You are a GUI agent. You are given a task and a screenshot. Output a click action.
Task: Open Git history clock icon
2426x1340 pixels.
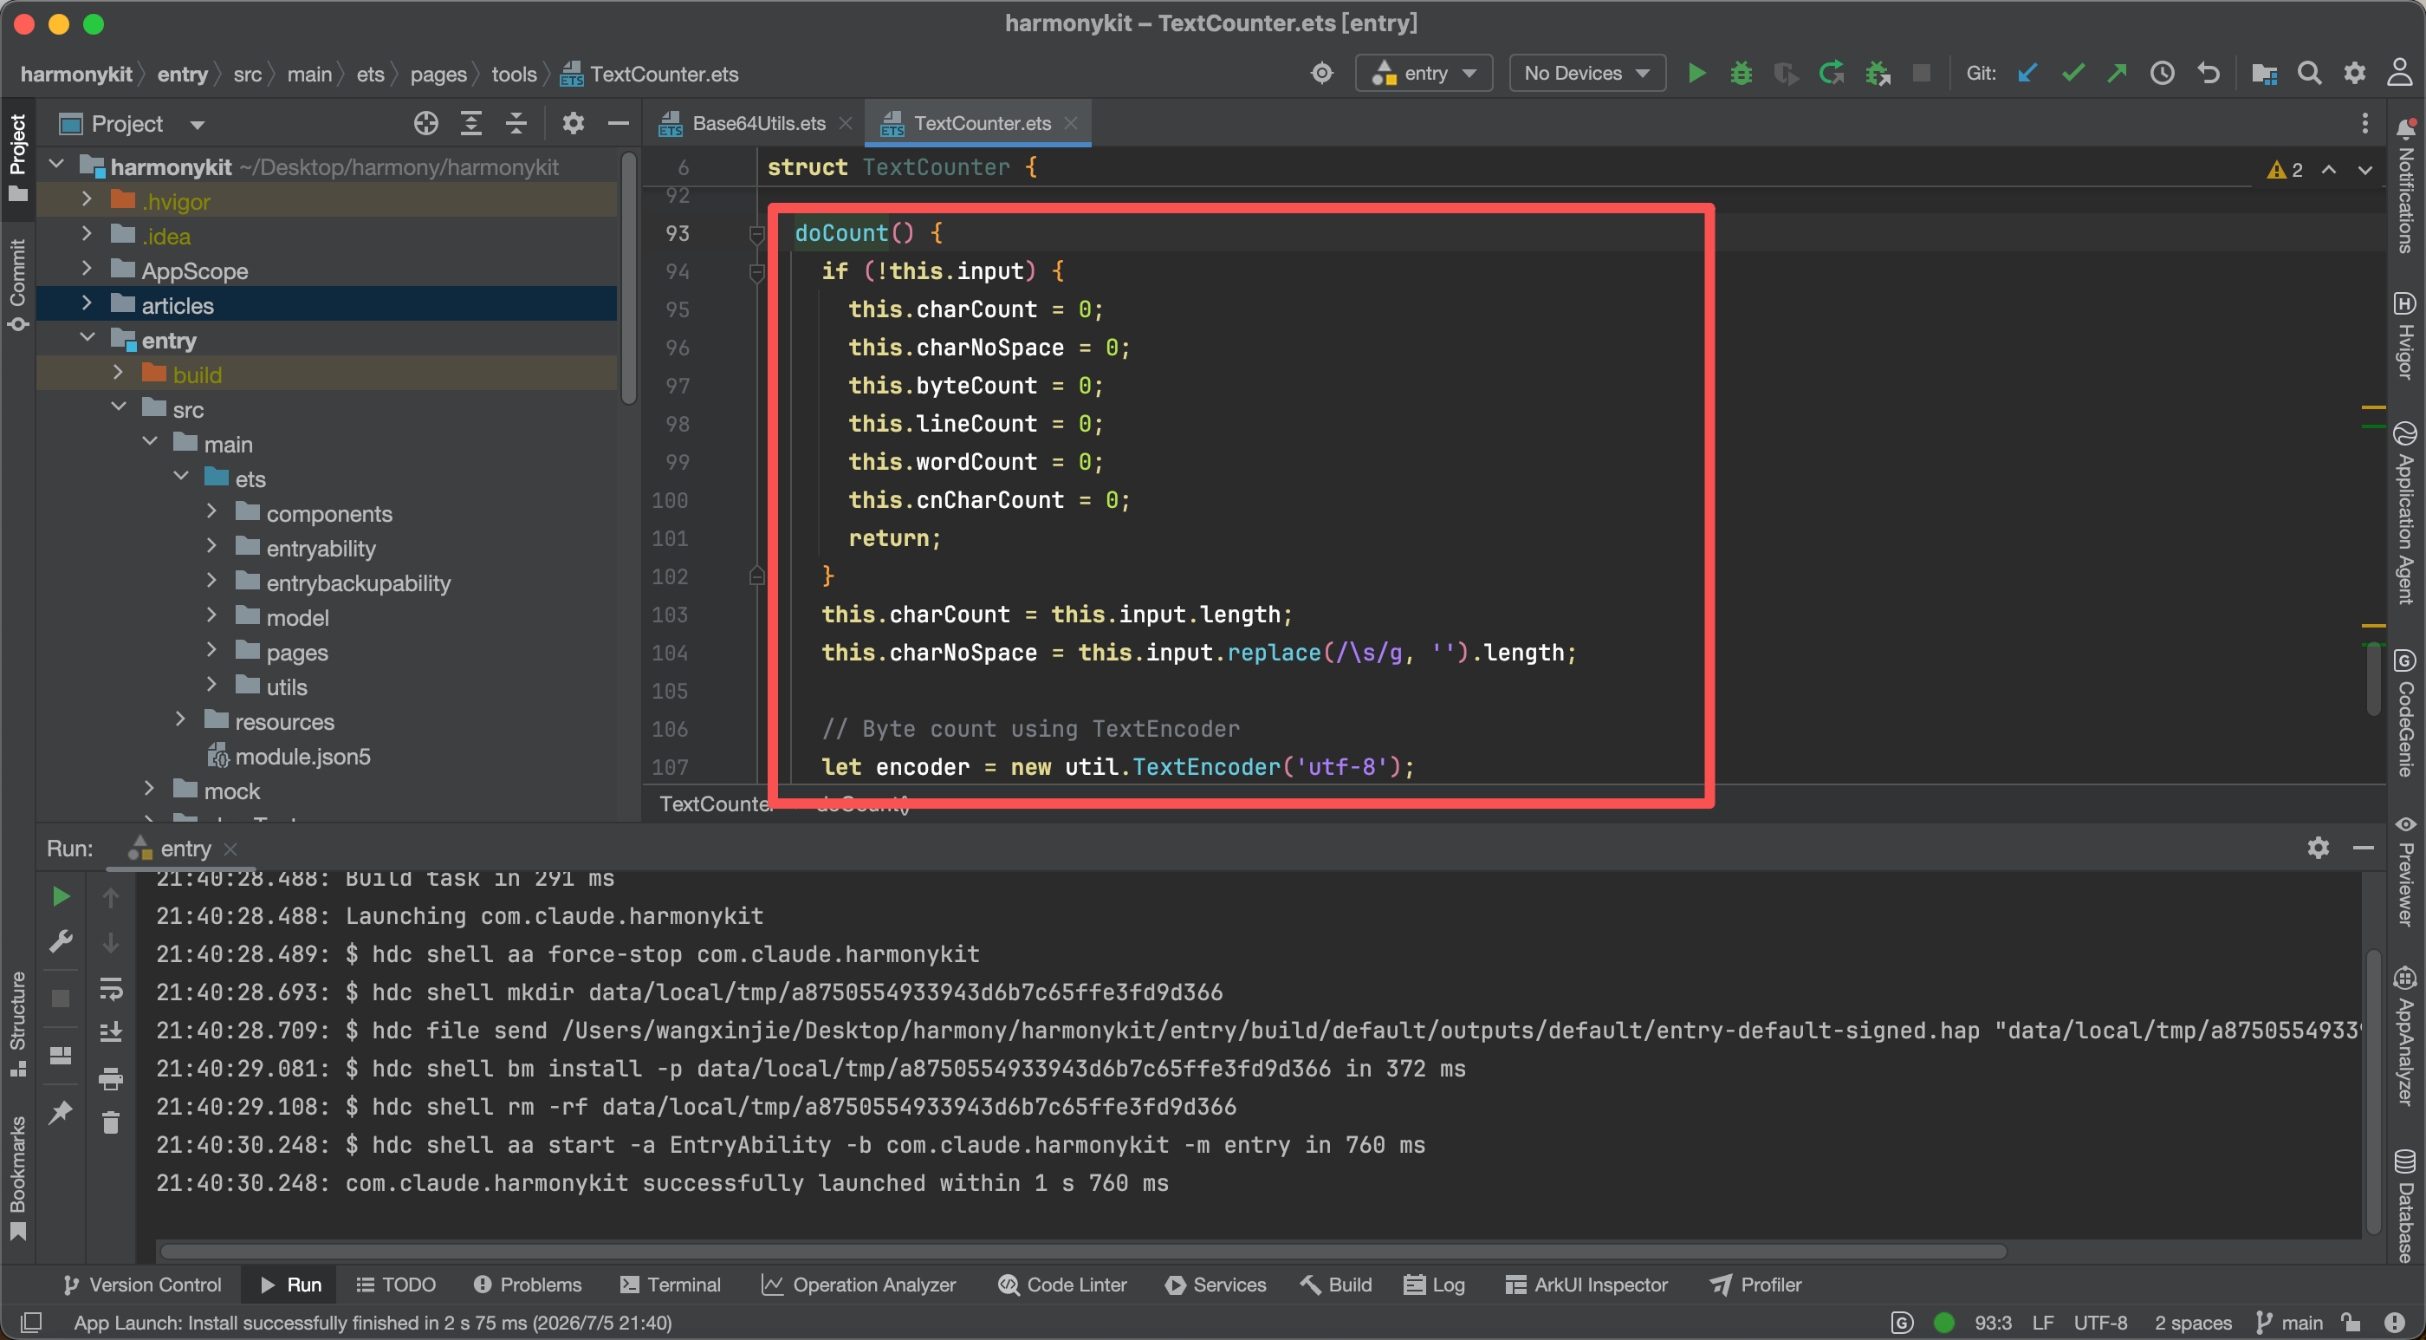point(2163,74)
